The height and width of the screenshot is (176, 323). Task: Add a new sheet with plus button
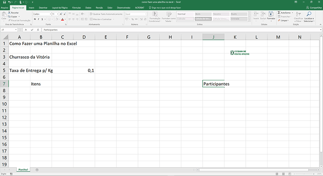37,170
